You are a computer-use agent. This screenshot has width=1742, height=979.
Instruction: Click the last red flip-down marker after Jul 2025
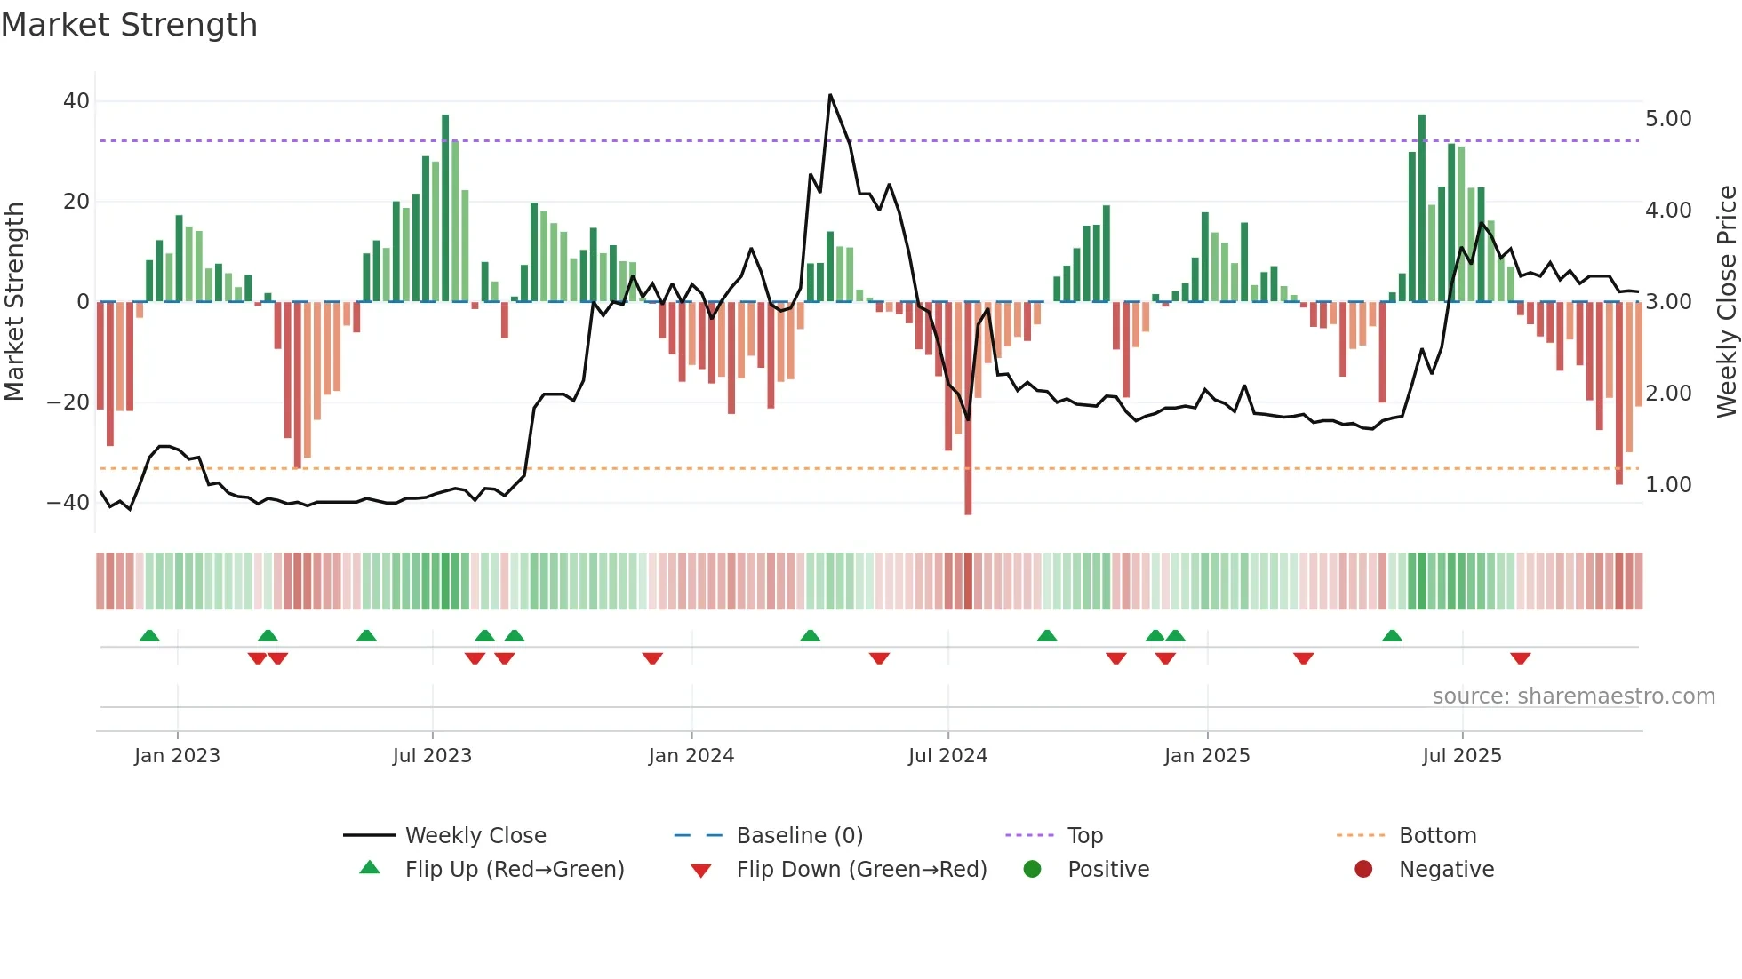[1520, 658]
